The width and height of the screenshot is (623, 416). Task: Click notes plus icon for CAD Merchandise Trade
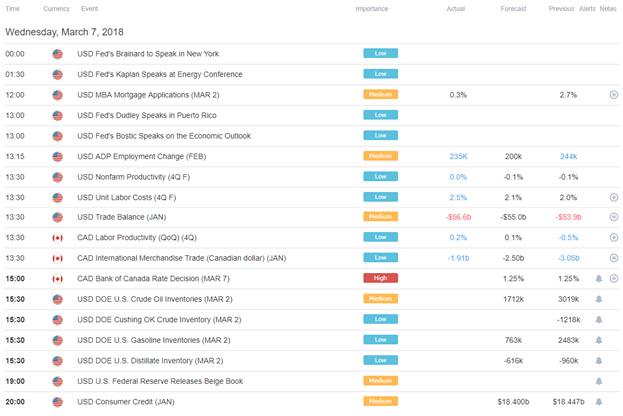coord(613,259)
